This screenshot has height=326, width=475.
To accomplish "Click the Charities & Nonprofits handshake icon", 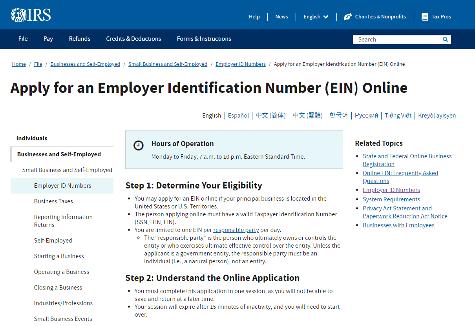I will pos(348,17).
